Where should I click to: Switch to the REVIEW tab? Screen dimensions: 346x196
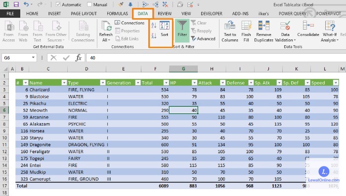tap(165, 14)
